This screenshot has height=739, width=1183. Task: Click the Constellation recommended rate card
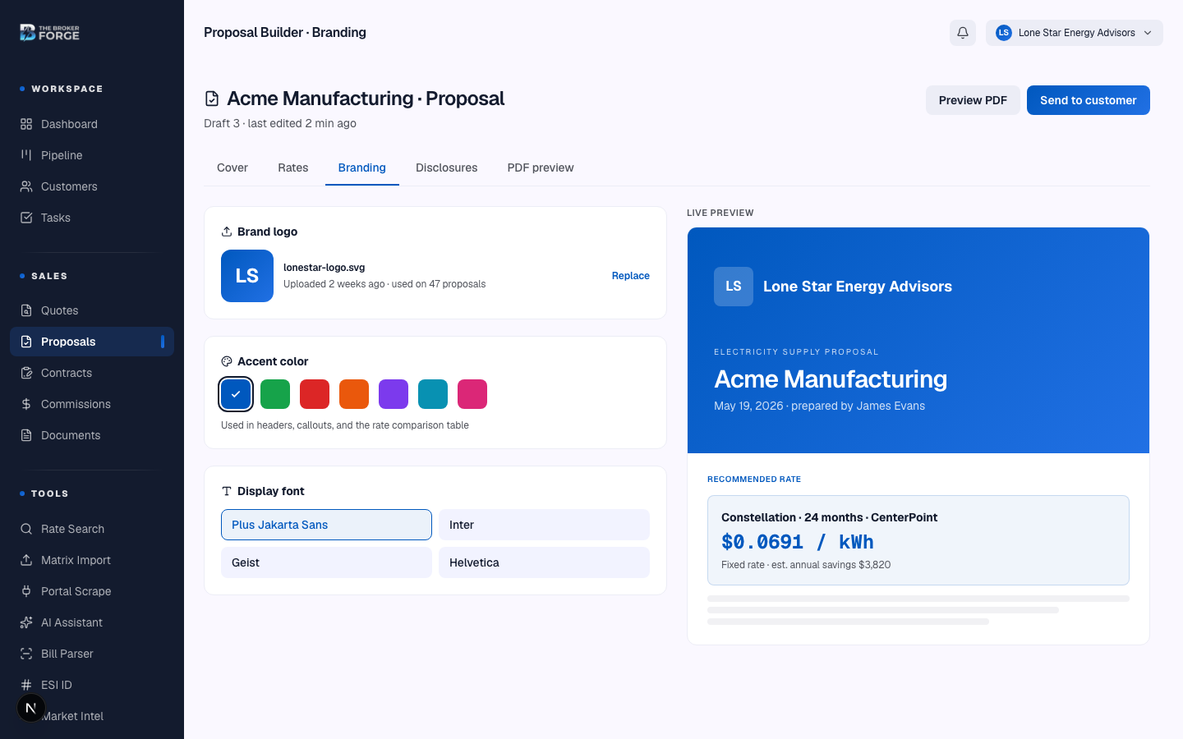point(918,540)
